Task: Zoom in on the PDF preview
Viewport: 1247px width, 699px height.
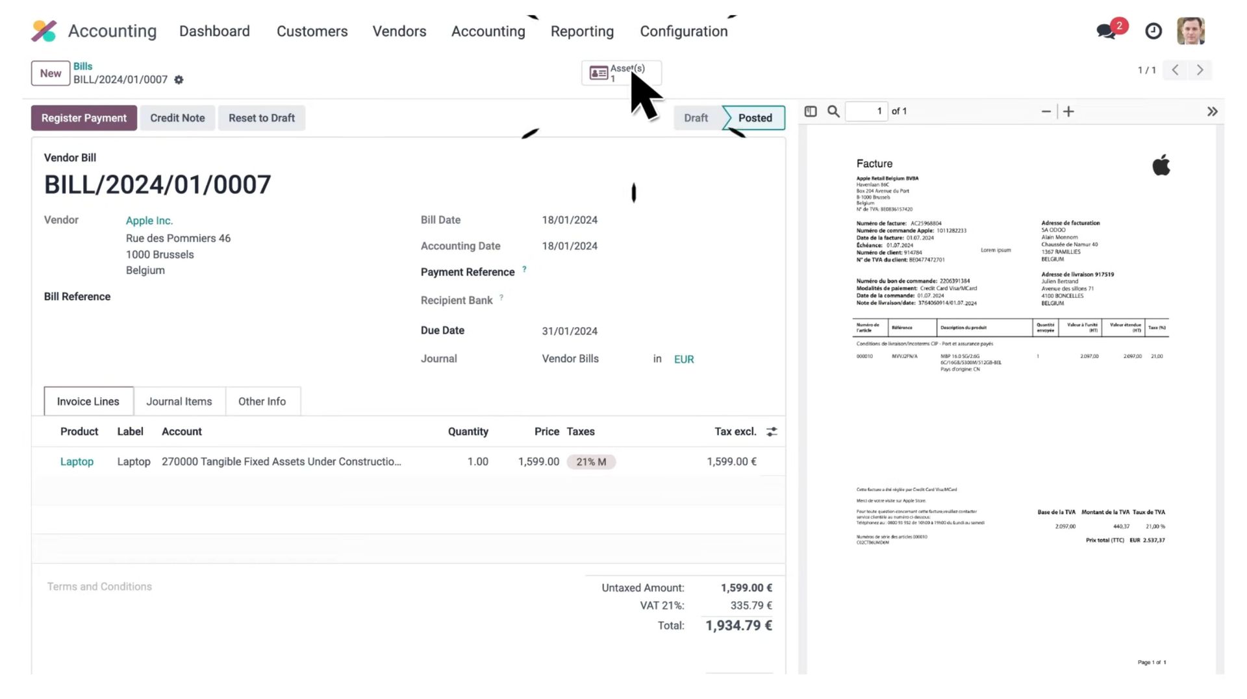Action: (1068, 112)
